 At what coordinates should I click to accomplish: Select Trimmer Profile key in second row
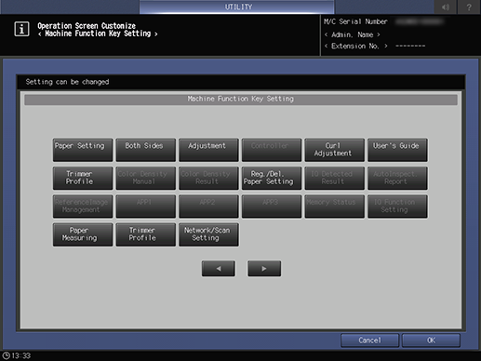pos(83,178)
